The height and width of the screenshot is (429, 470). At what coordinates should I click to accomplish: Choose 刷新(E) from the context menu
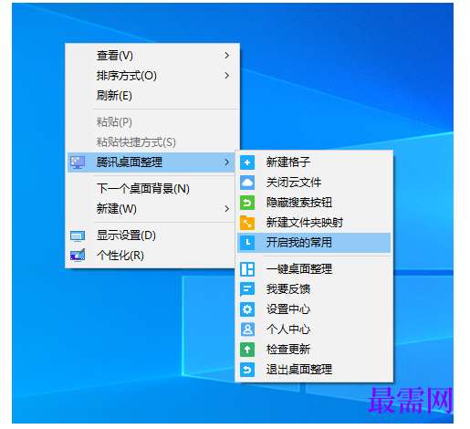152,96
